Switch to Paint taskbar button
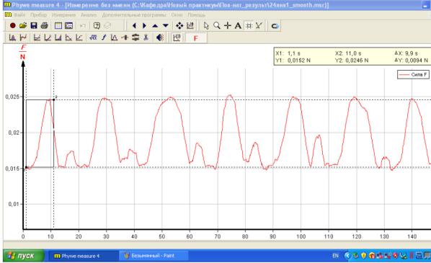 tap(153, 256)
